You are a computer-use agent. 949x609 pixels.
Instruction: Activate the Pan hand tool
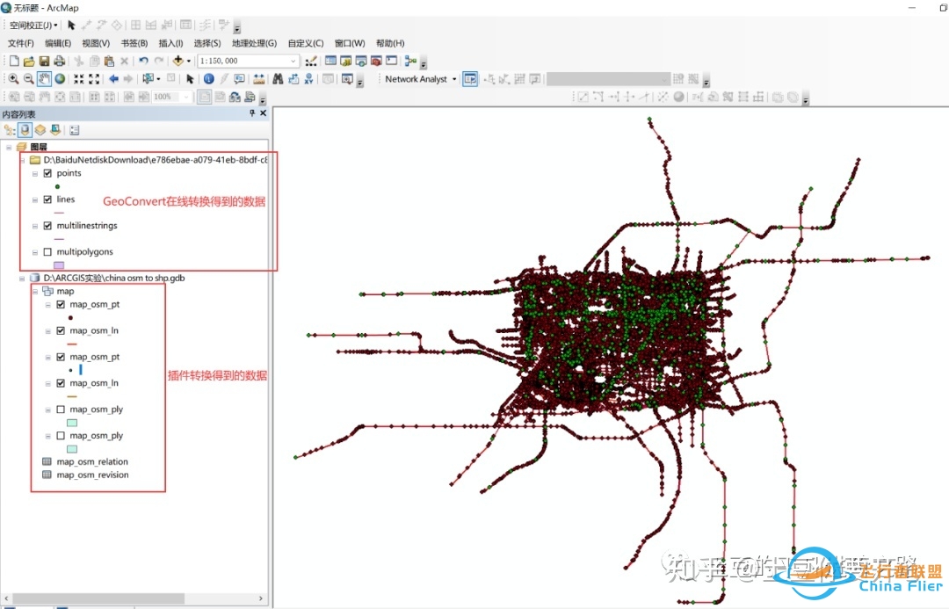[x=44, y=79]
